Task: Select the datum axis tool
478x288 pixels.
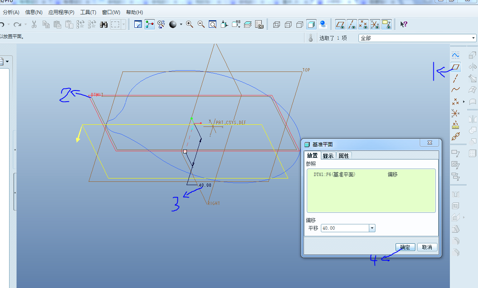Action: pyautogui.click(x=455, y=78)
